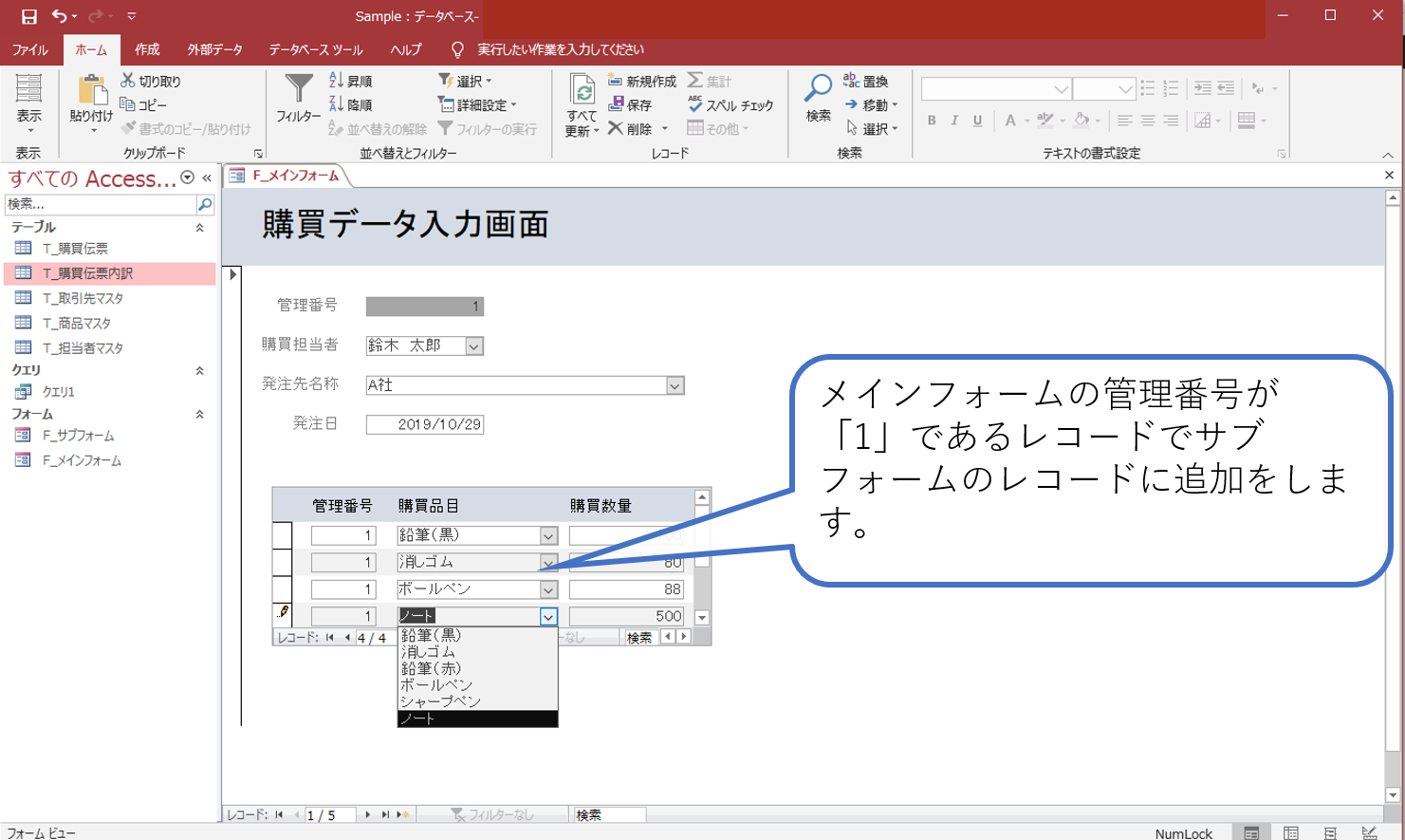Viewport: 1405px width, 840px height.
Task: Click the 削除 record button
Action: tap(631, 128)
